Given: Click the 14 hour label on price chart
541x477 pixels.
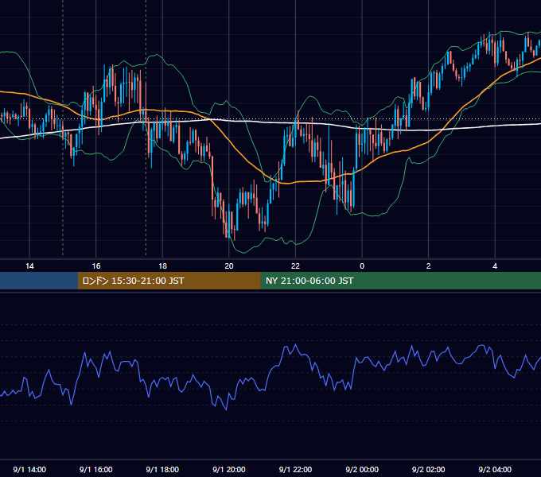Looking at the screenshot, I should click(x=29, y=266).
